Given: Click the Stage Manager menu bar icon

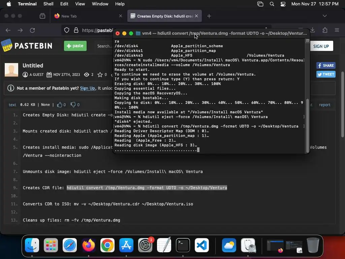Looking at the screenshot, I should pos(260,4).
